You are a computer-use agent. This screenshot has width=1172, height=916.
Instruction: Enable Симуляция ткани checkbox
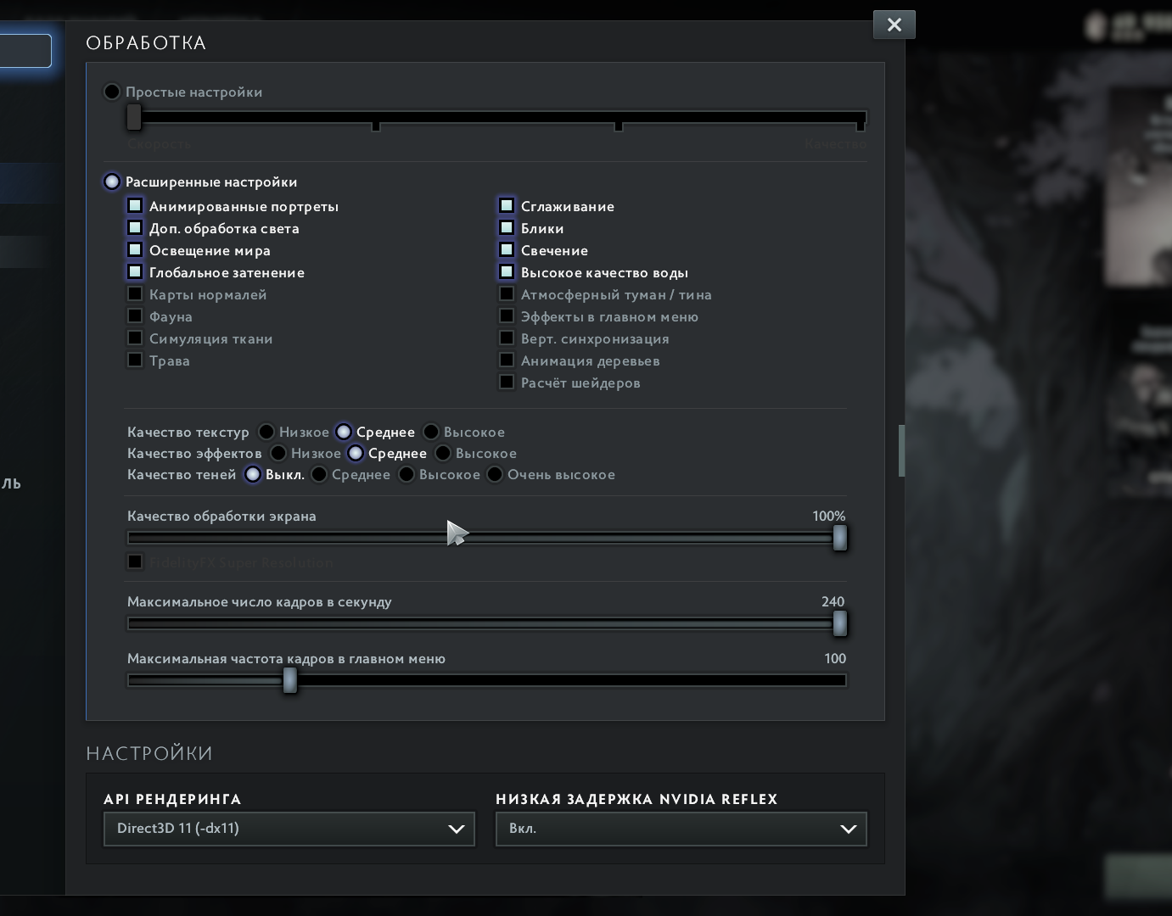[x=135, y=338]
